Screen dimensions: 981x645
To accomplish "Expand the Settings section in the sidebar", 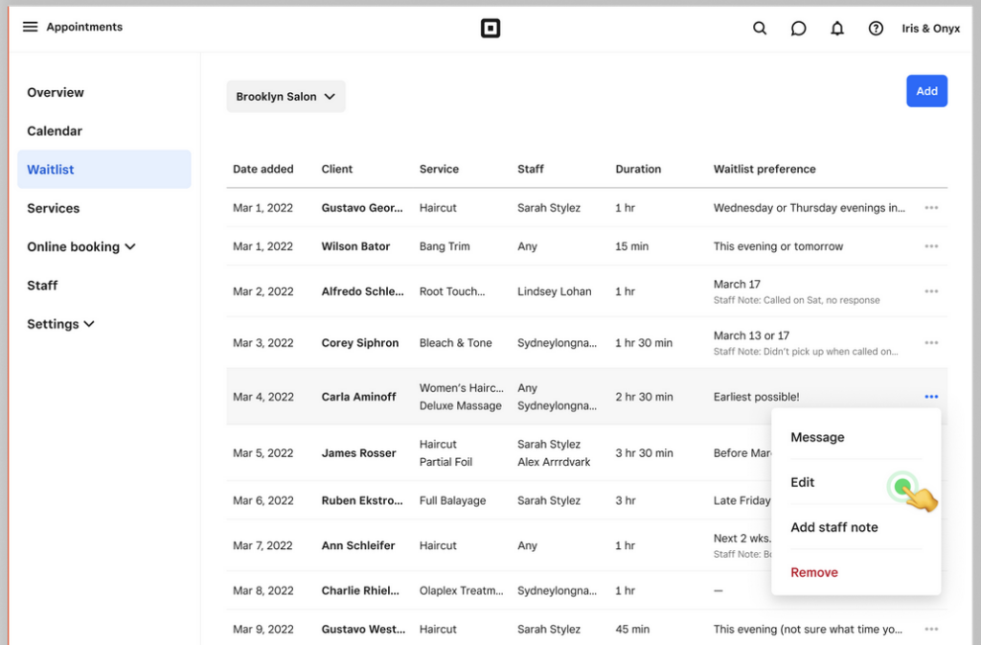I will pos(61,324).
